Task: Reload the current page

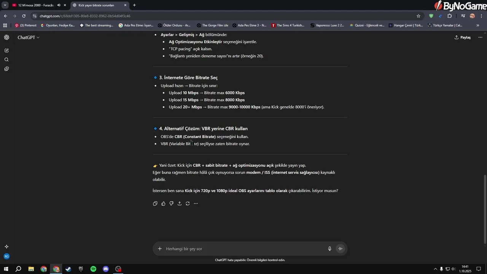Action: point(24,16)
